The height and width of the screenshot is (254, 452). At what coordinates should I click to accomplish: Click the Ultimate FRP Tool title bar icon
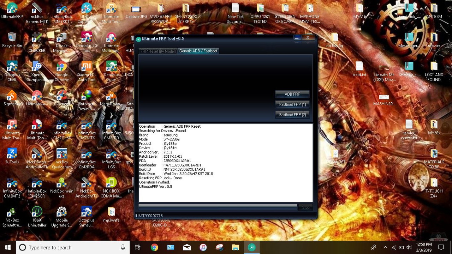[139, 39]
